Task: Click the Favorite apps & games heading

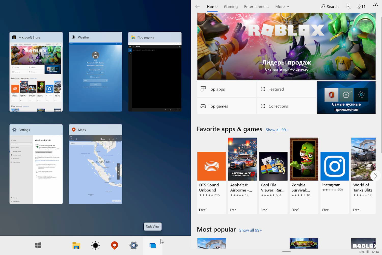Action: click(x=229, y=129)
